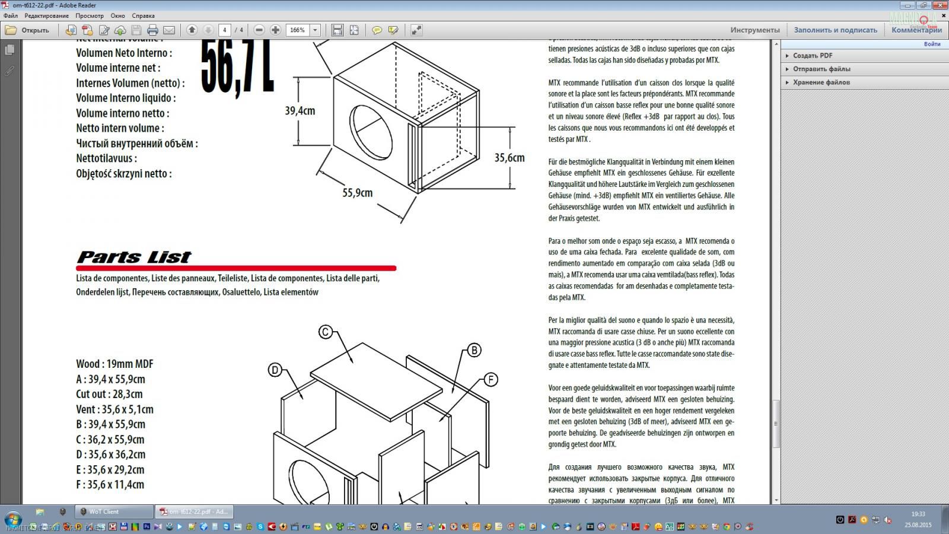Click scrollbar down arrow of the document
Image resolution: width=949 pixels, height=534 pixels.
[775, 500]
